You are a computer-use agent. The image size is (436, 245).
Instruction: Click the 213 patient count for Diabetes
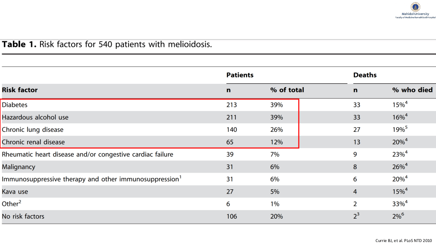click(x=232, y=105)
